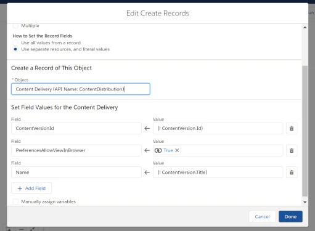The image size is (315, 231).
Task: Open the Object combo box field
Action: (x=81, y=89)
